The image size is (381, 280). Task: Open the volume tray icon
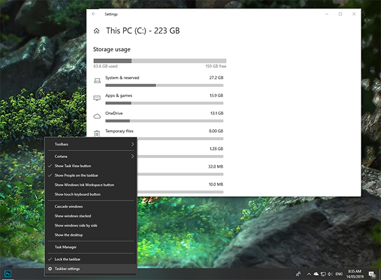pyautogui.click(x=330, y=274)
